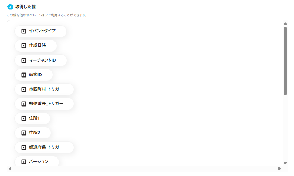This screenshot has height=176, width=294.
Task: Click the vertical scrollbar thumb
Action: (285, 61)
